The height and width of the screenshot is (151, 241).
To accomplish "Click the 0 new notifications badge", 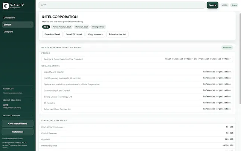I will [x=234, y=5].
